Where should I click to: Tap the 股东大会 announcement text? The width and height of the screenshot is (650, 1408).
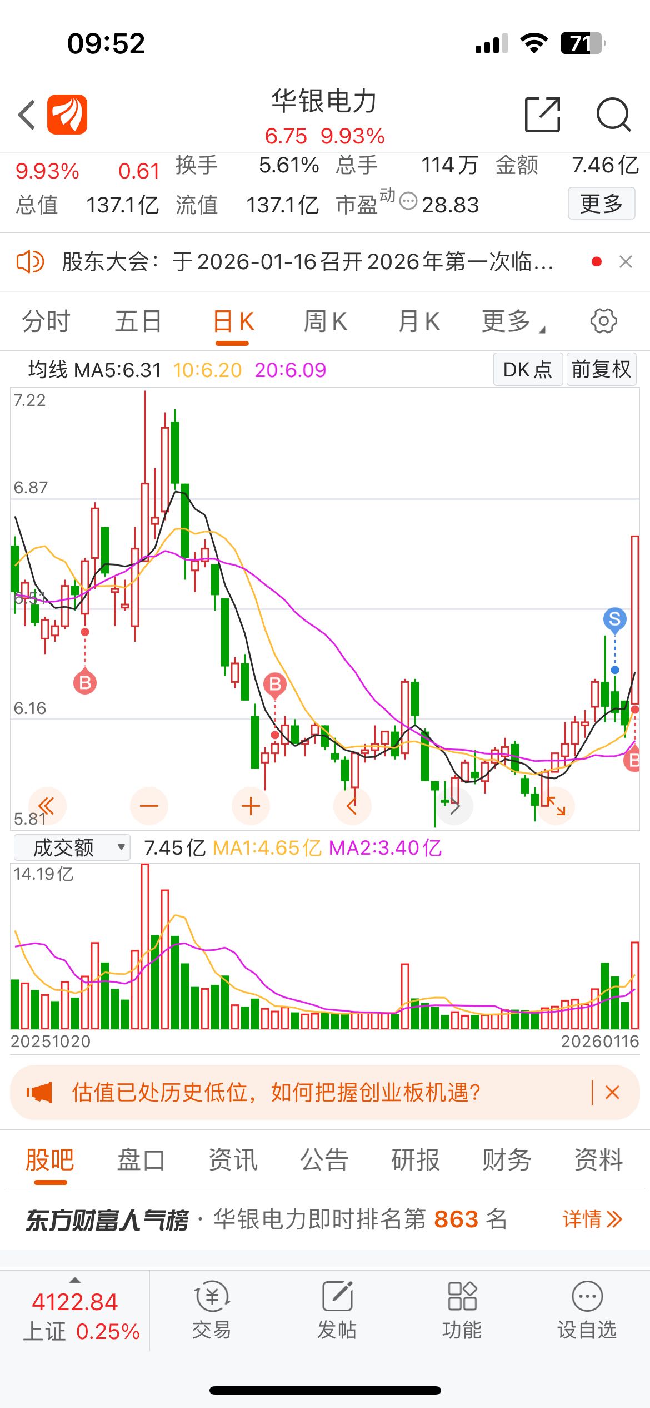point(307,261)
